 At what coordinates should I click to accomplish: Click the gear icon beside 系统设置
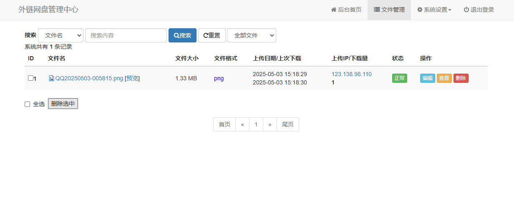420,10
